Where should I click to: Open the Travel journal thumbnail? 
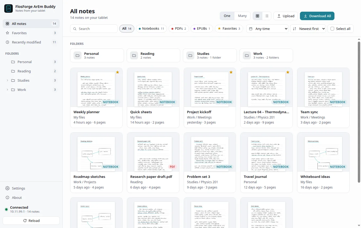pos(267,152)
